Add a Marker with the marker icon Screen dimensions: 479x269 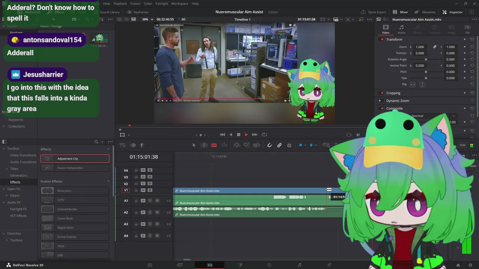(311, 145)
